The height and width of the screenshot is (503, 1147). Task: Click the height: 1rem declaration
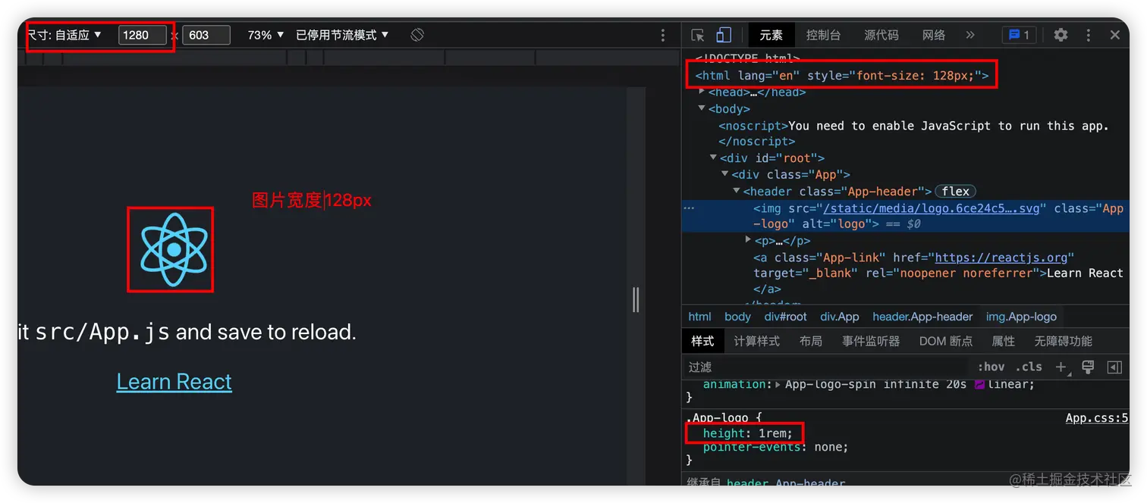pyautogui.click(x=747, y=433)
